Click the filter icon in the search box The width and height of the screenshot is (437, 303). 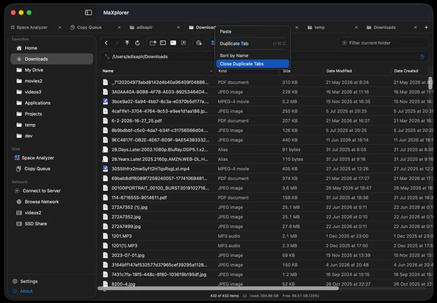[344, 43]
